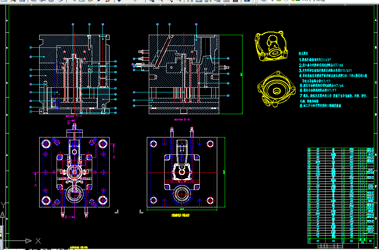The height and width of the screenshot is (250, 379).
Task: Click zone letter B on right border
Action: pos(375,47)
